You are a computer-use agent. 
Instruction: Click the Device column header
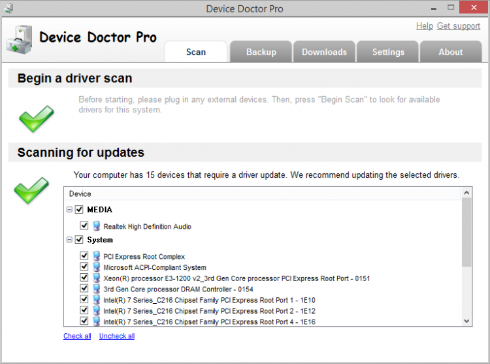click(263, 193)
